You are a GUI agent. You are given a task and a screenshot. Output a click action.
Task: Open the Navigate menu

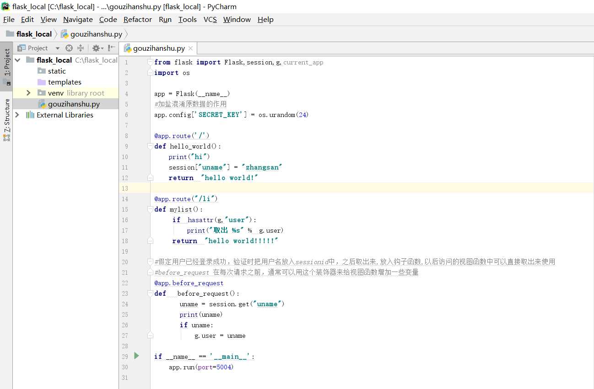(x=78, y=19)
